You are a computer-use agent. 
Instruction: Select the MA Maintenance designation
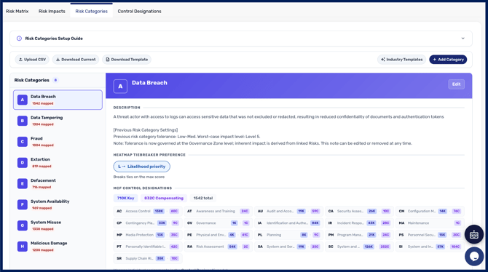[x=430, y=223]
